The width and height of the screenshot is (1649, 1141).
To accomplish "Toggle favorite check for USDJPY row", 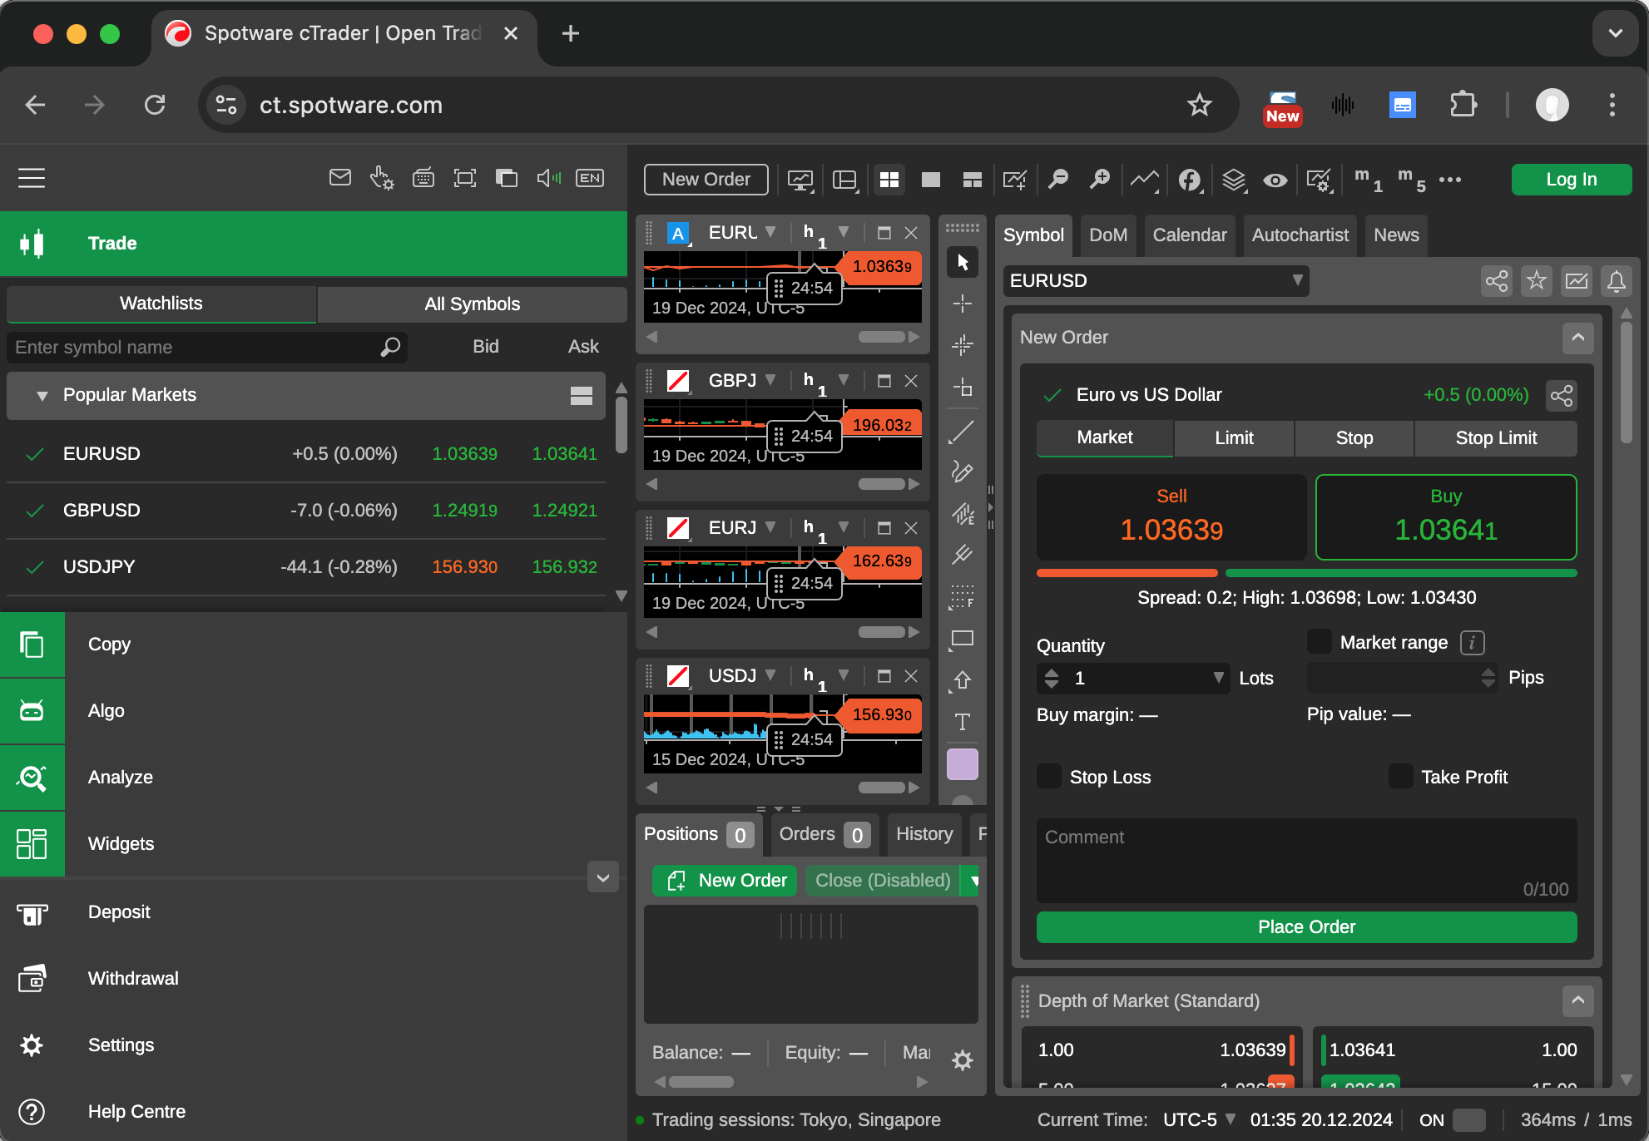I will 35,567.
